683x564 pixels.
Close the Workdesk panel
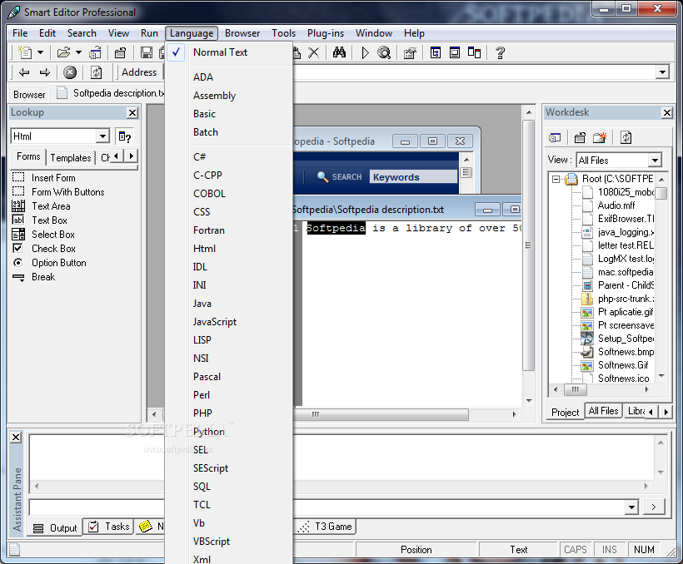click(667, 113)
